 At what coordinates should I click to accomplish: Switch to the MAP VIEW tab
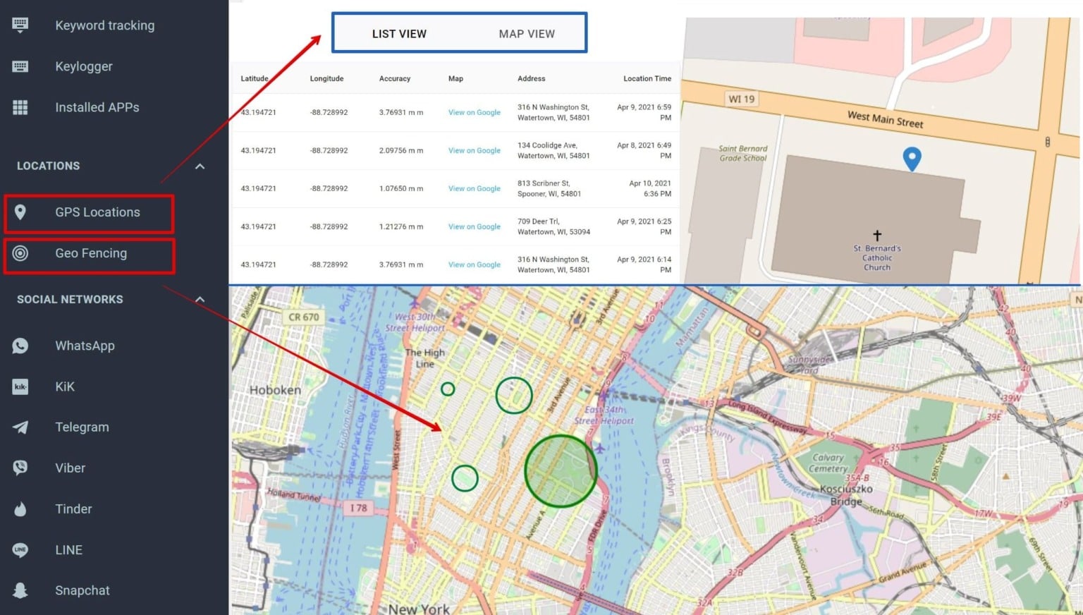527,33
